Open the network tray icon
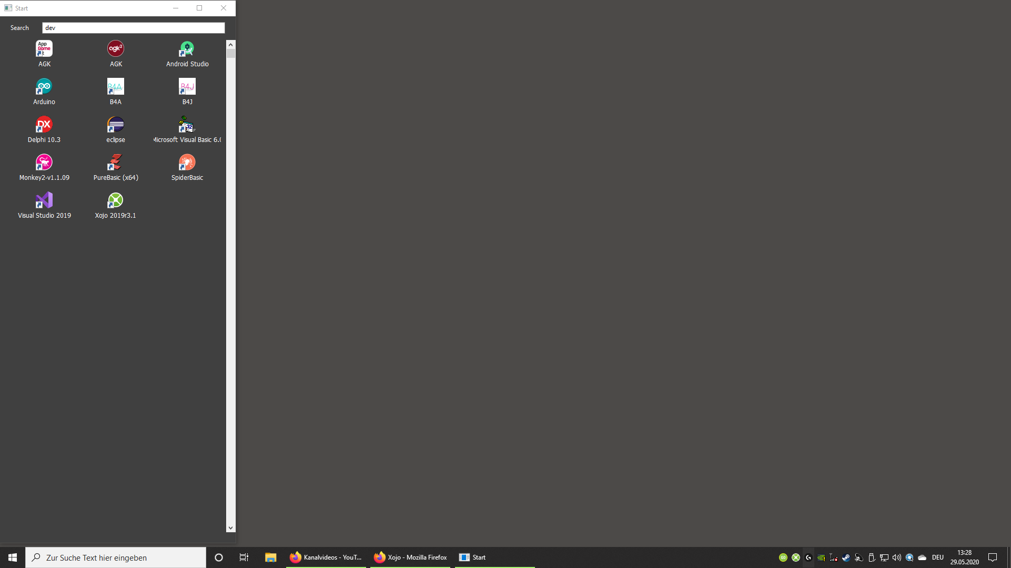This screenshot has height=568, width=1011. (x=884, y=557)
